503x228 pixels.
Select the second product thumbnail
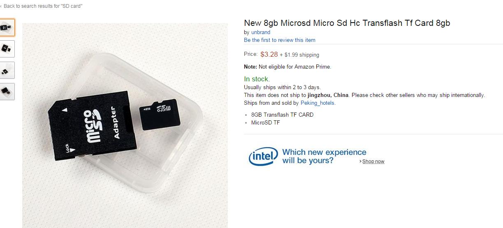(7, 49)
